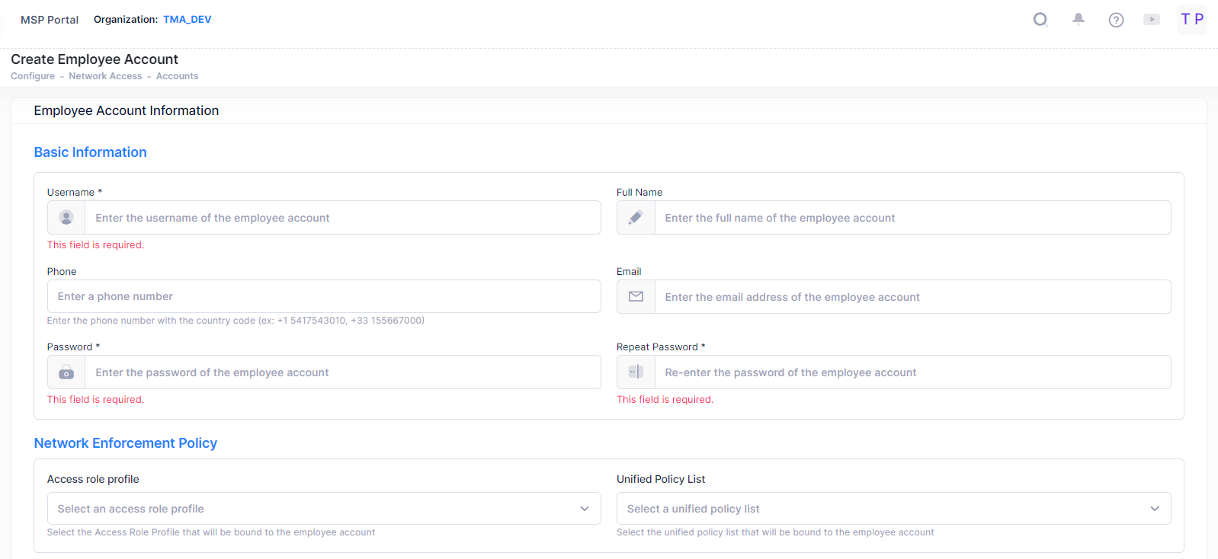Focus the Username input field

(342, 218)
